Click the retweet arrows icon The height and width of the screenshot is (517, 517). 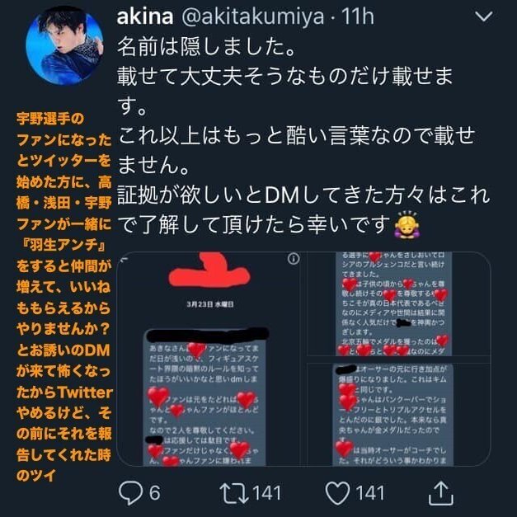(234, 493)
